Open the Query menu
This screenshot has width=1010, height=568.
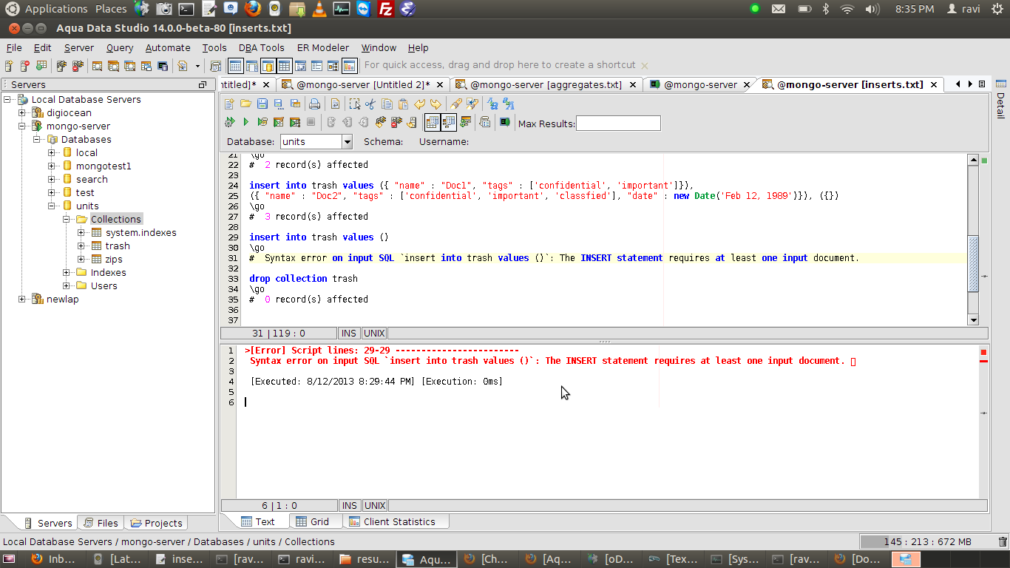[x=120, y=47]
